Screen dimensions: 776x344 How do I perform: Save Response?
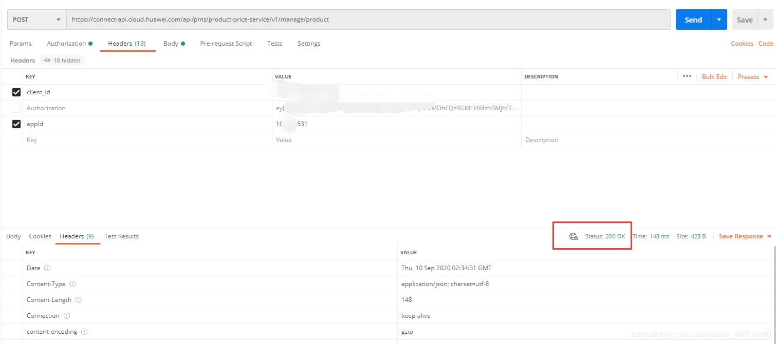pos(741,236)
